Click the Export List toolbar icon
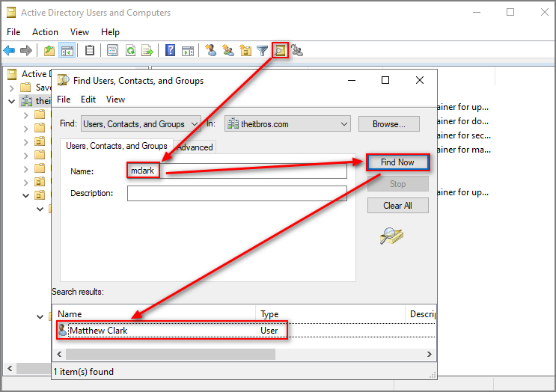Viewport: 556px width, 392px height. tap(147, 51)
